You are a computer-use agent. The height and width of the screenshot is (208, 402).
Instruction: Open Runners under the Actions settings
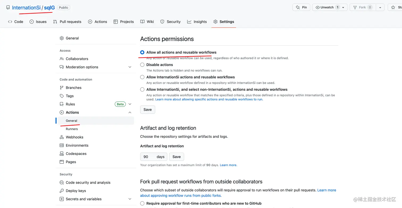[x=72, y=129]
